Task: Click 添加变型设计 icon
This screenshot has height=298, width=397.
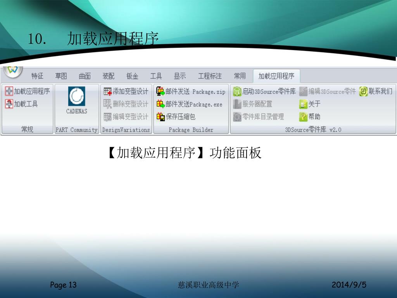Action: (x=108, y=92)
